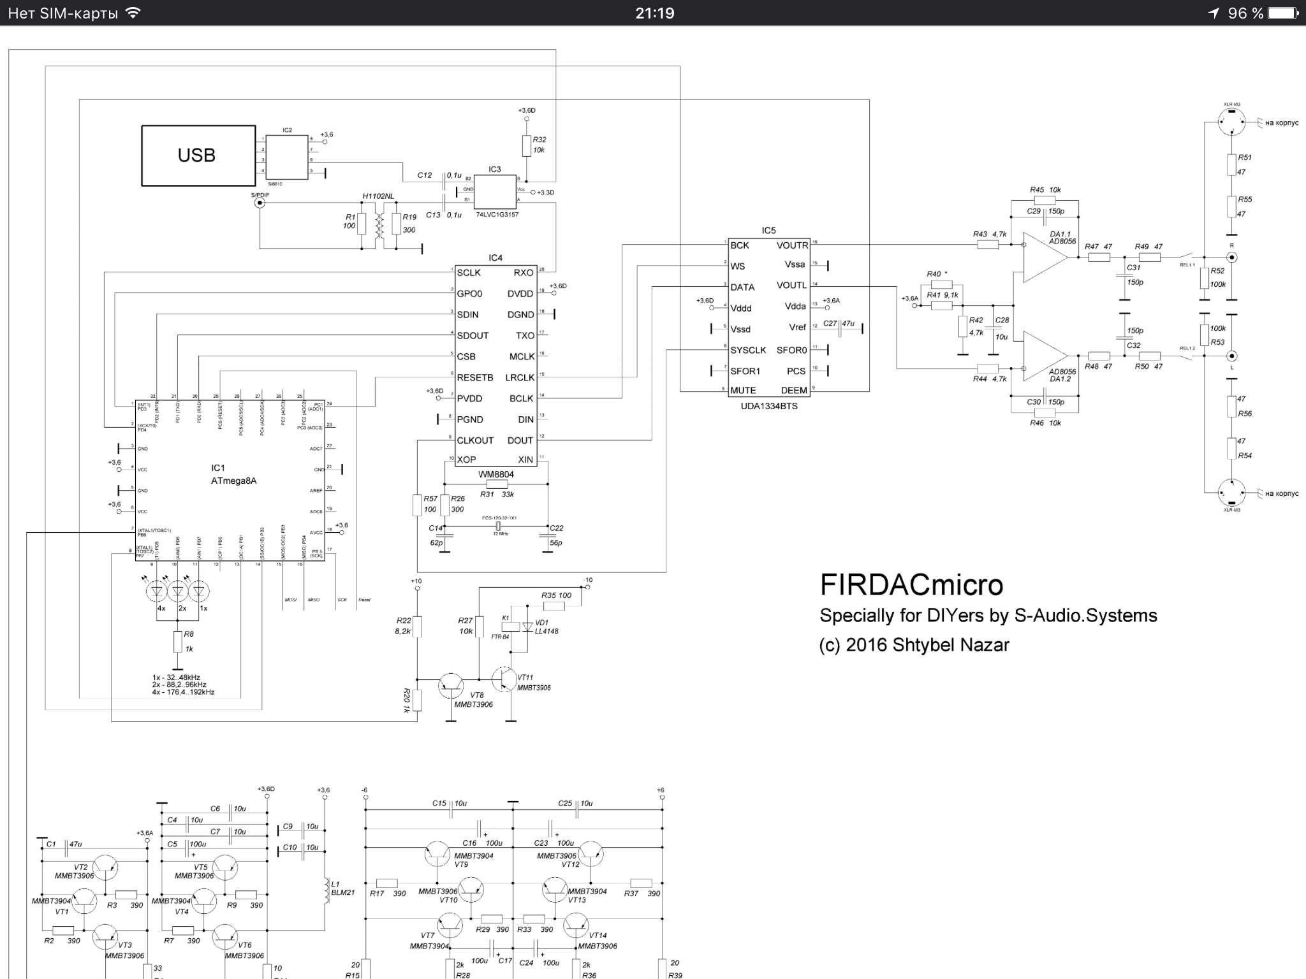Tap the WM8804 IC4 chip label
Viewport: 1306px width, 979px height.
tap(495, 474)
